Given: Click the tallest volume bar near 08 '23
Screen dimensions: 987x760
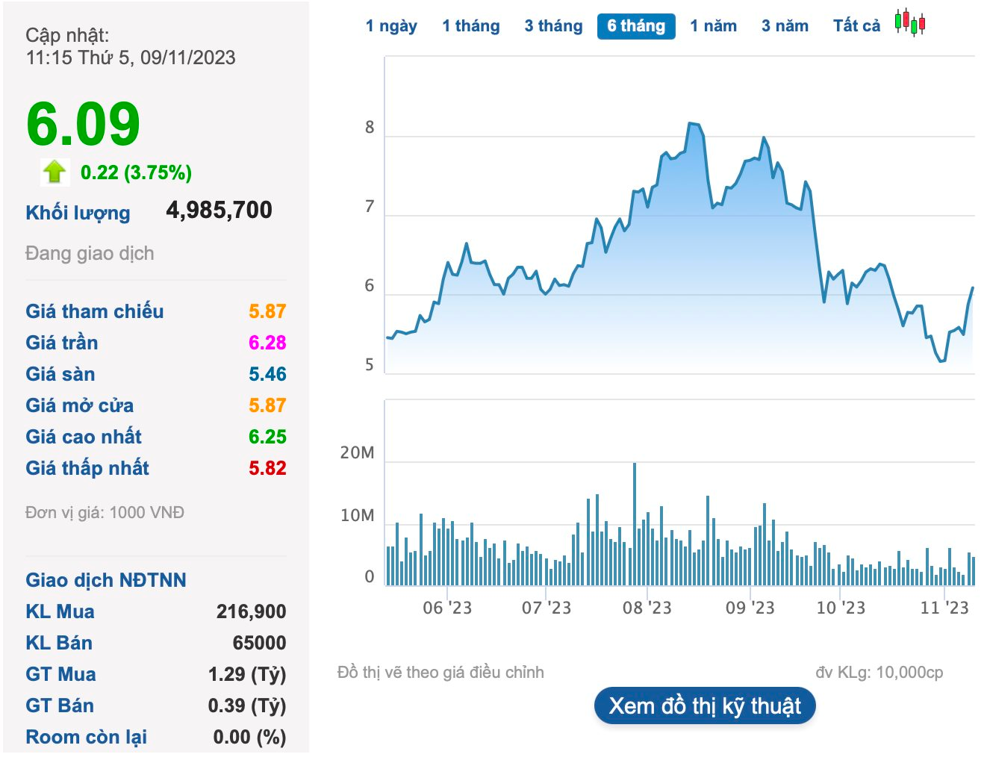Looking at the screenshot, I should pyautogui.click(x=635, y=524).
